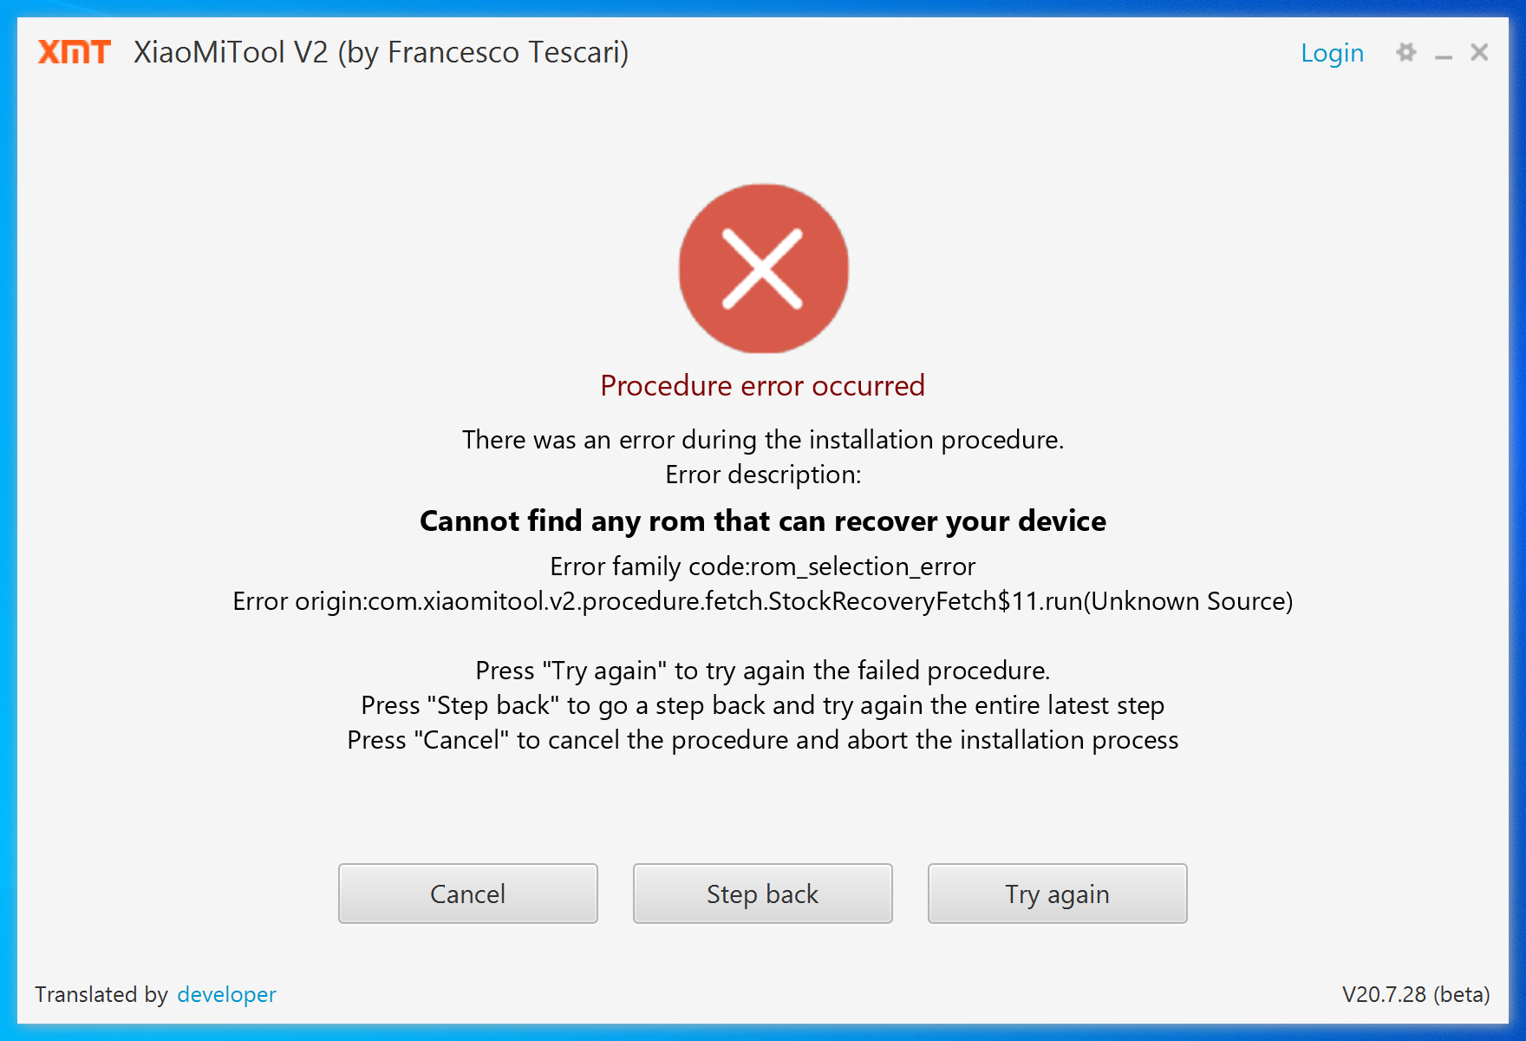This screenshot has width=1526, height=1041.
Task: Click the 'Press "Step back"' instruction line
Action: pos(763,705)
